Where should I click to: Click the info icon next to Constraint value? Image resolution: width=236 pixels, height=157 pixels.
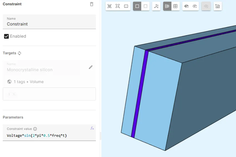35,129
